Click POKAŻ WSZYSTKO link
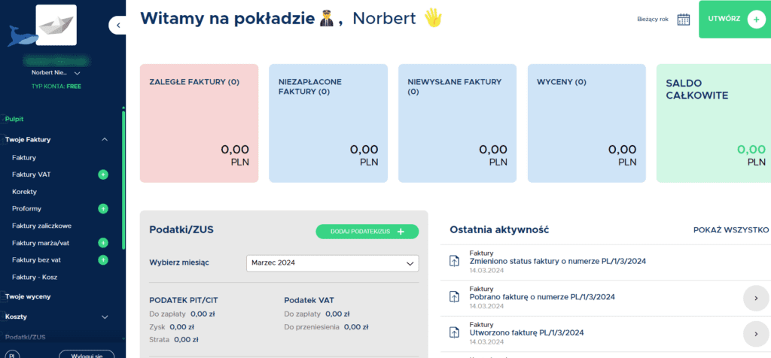This screenshot has height=358, width=771. [x=730, y=229]
